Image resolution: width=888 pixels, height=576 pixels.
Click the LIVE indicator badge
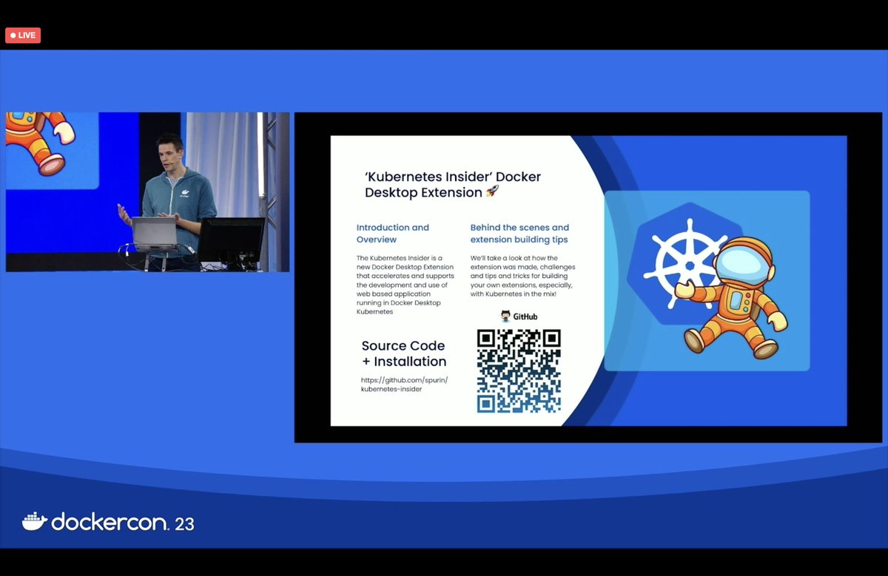[x=23, y=35]
